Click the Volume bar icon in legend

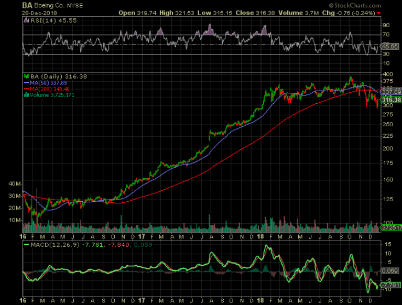pos(25,95)
